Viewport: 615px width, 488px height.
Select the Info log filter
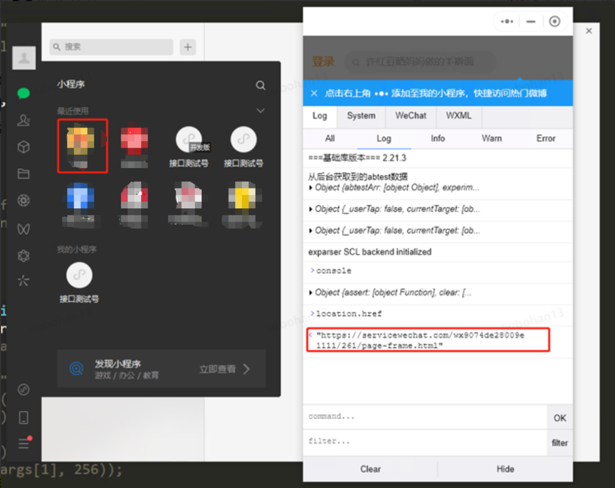438,138
